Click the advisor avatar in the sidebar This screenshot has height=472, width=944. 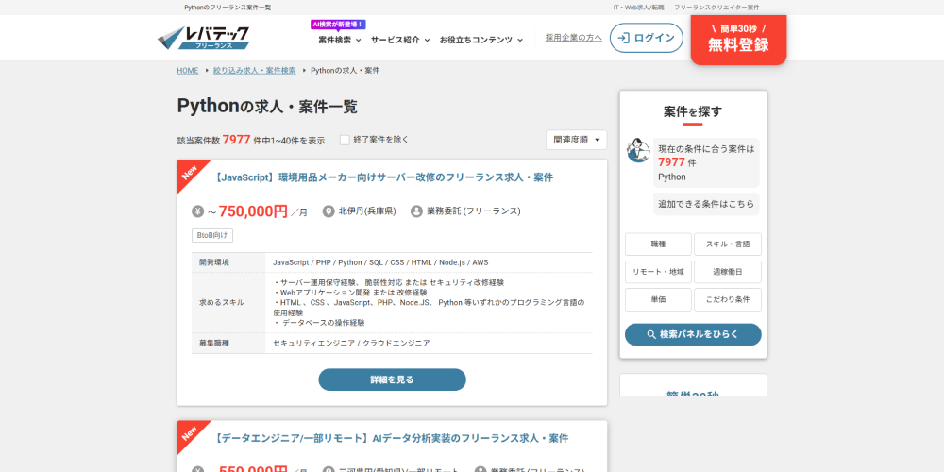pos(638,150)
